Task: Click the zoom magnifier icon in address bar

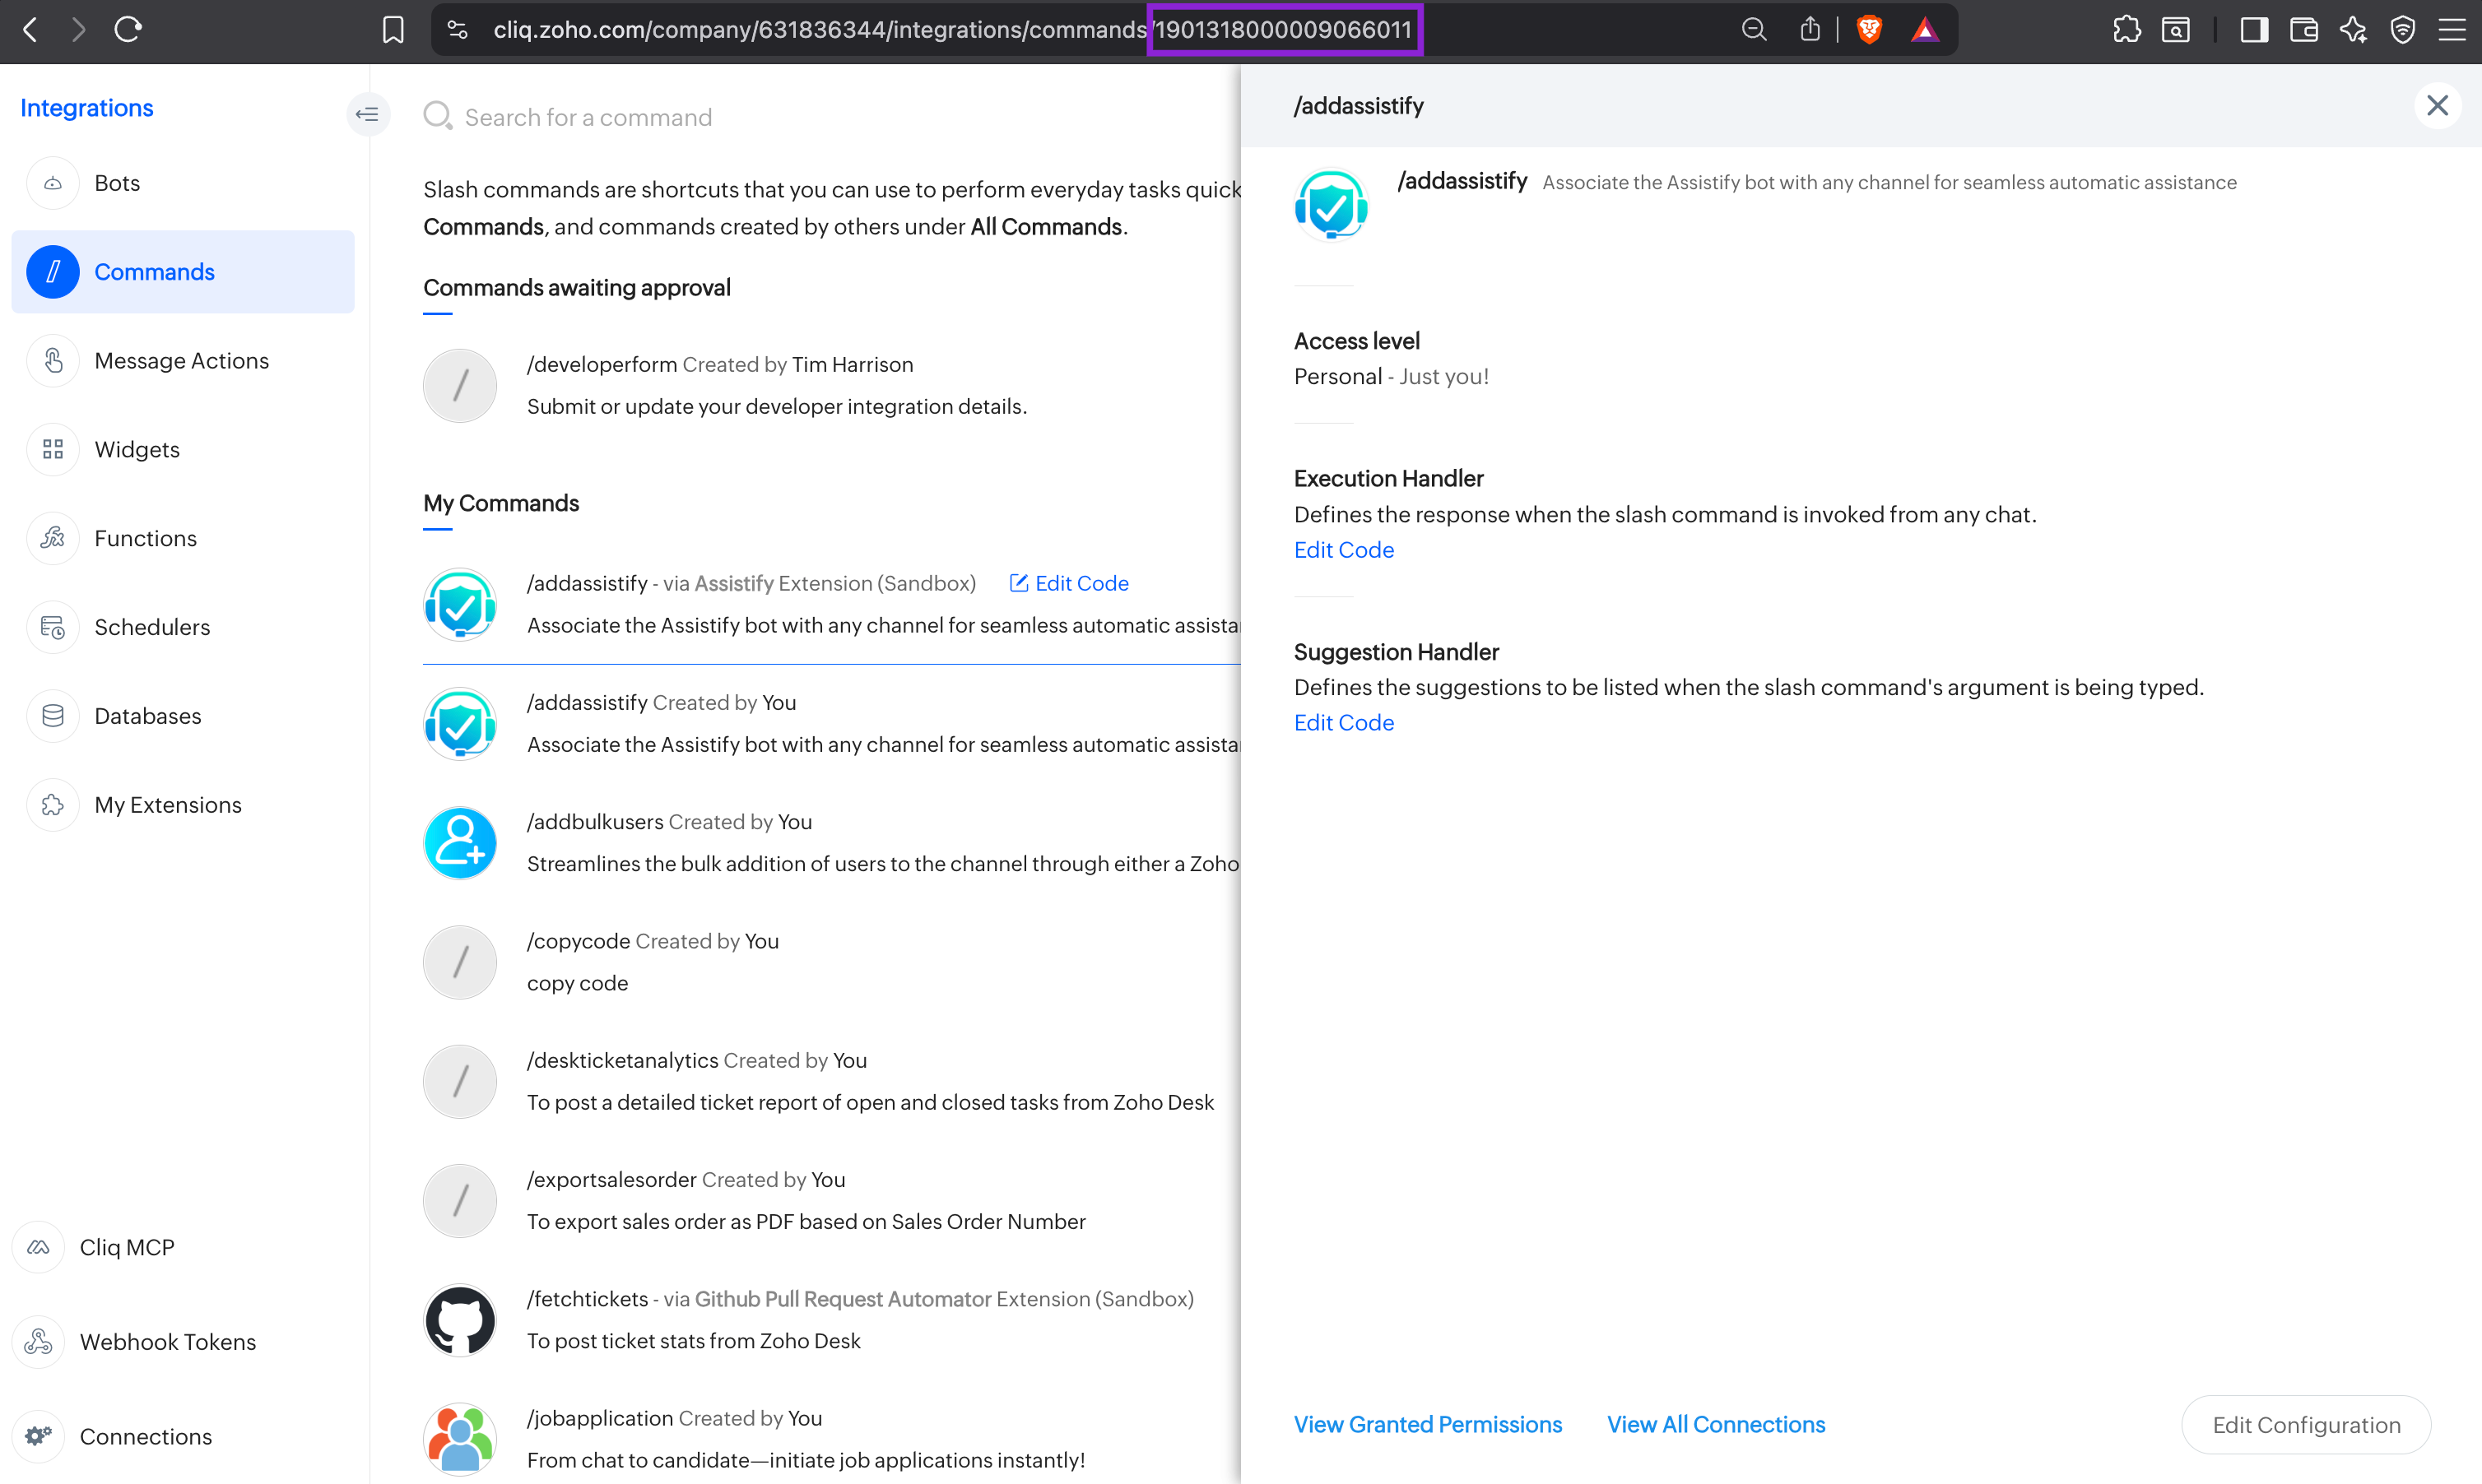Action: (x=1754, y=30)
